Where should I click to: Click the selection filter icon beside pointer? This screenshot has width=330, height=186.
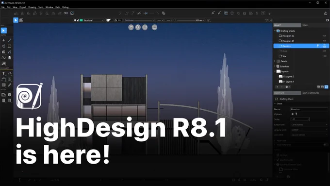point(21,20)
